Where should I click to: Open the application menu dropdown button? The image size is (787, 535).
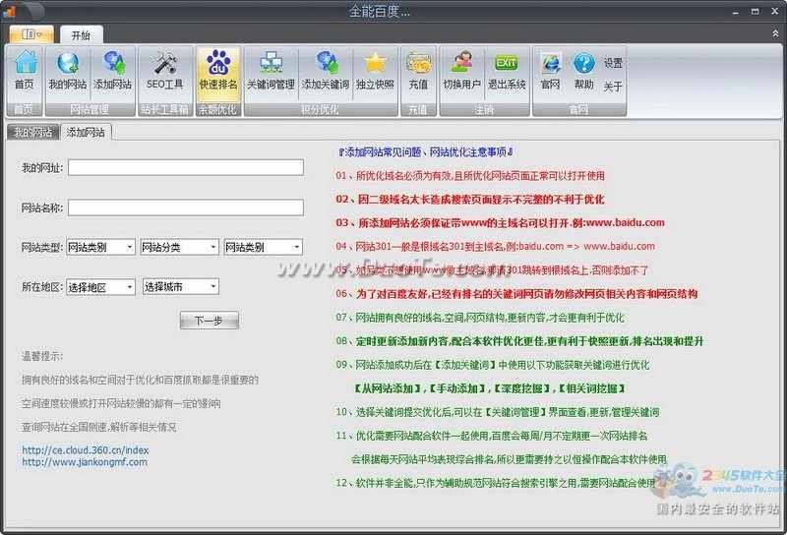31,34
